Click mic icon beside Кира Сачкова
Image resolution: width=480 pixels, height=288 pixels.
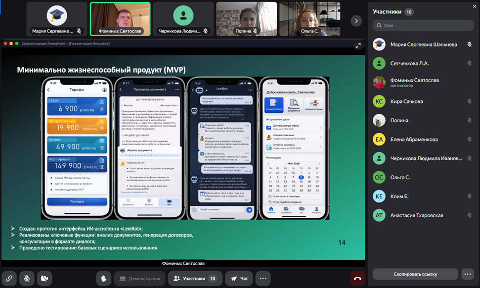click(x=469, y=101)
